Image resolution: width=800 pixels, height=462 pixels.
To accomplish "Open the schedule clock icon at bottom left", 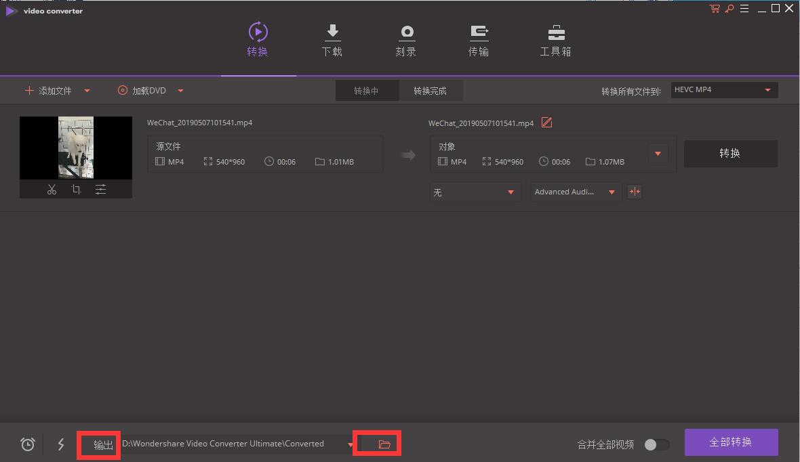I will pos(27,444).
